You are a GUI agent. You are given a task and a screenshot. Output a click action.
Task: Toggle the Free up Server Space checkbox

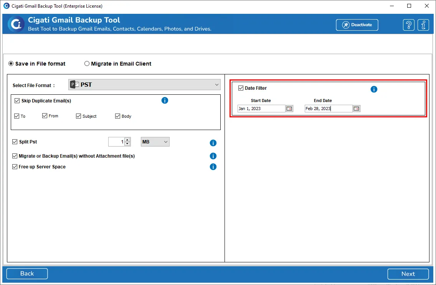[15, 167]
